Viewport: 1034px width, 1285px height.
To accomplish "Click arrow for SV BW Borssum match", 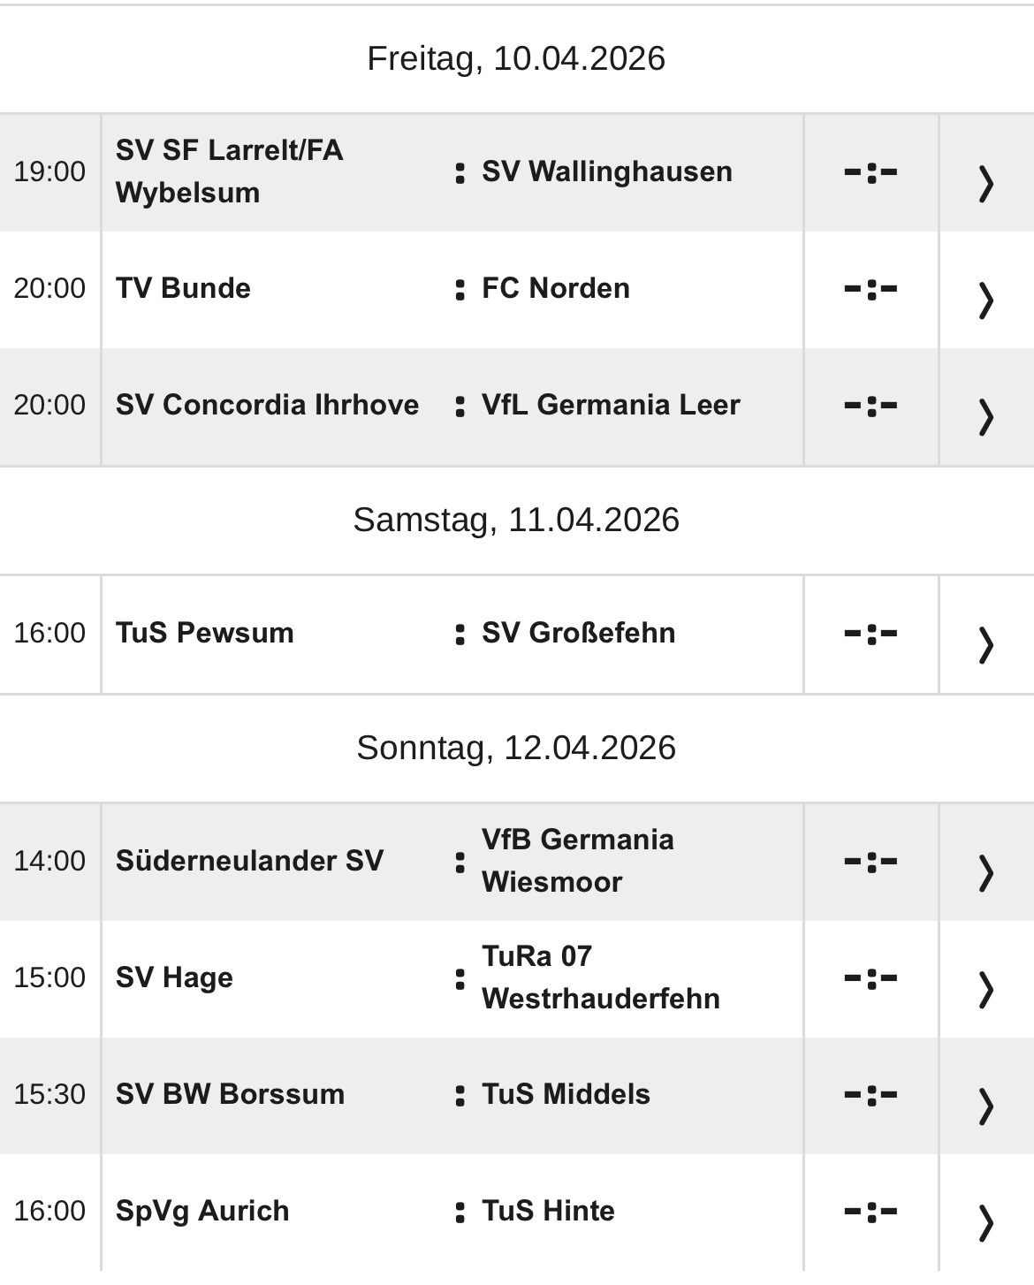I will (x=986, y=1106).
